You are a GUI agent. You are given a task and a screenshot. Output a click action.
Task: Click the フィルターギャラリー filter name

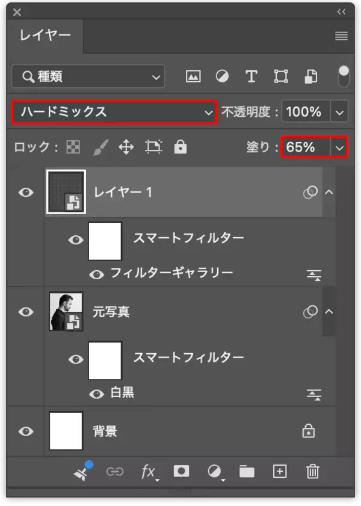coord(172,273)
